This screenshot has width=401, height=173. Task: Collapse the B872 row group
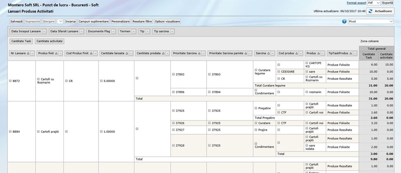10,81
